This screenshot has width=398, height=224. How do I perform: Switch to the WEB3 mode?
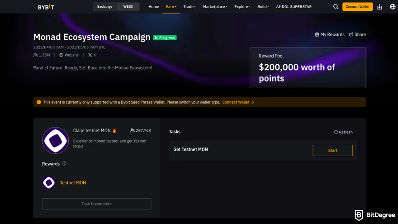128,7
